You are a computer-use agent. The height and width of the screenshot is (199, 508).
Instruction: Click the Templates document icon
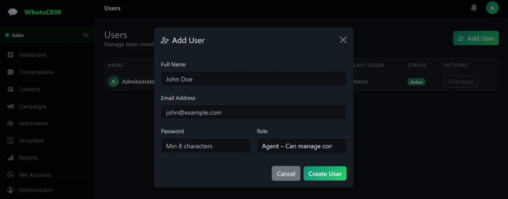pyautogui.click(x=11, y=140)
